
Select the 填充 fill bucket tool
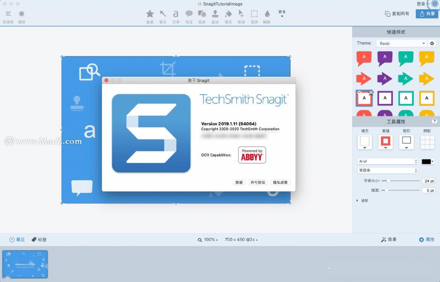click(228, 17)
